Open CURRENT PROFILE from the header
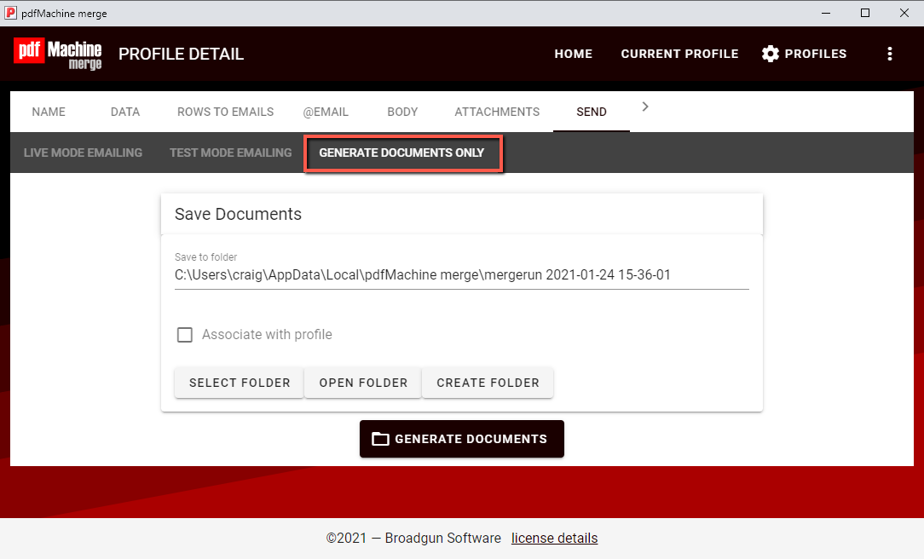 679,54
